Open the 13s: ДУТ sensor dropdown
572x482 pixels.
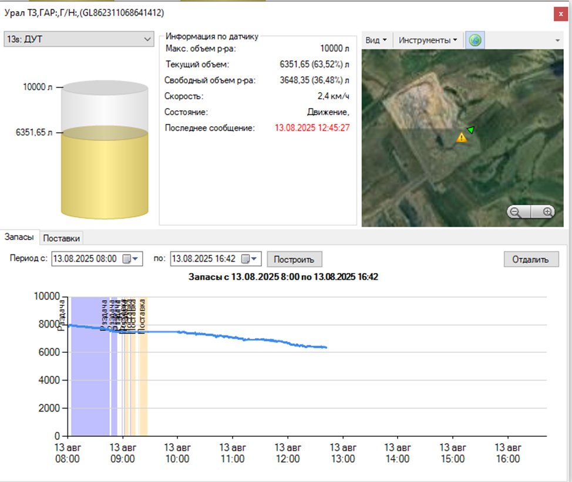79,39
